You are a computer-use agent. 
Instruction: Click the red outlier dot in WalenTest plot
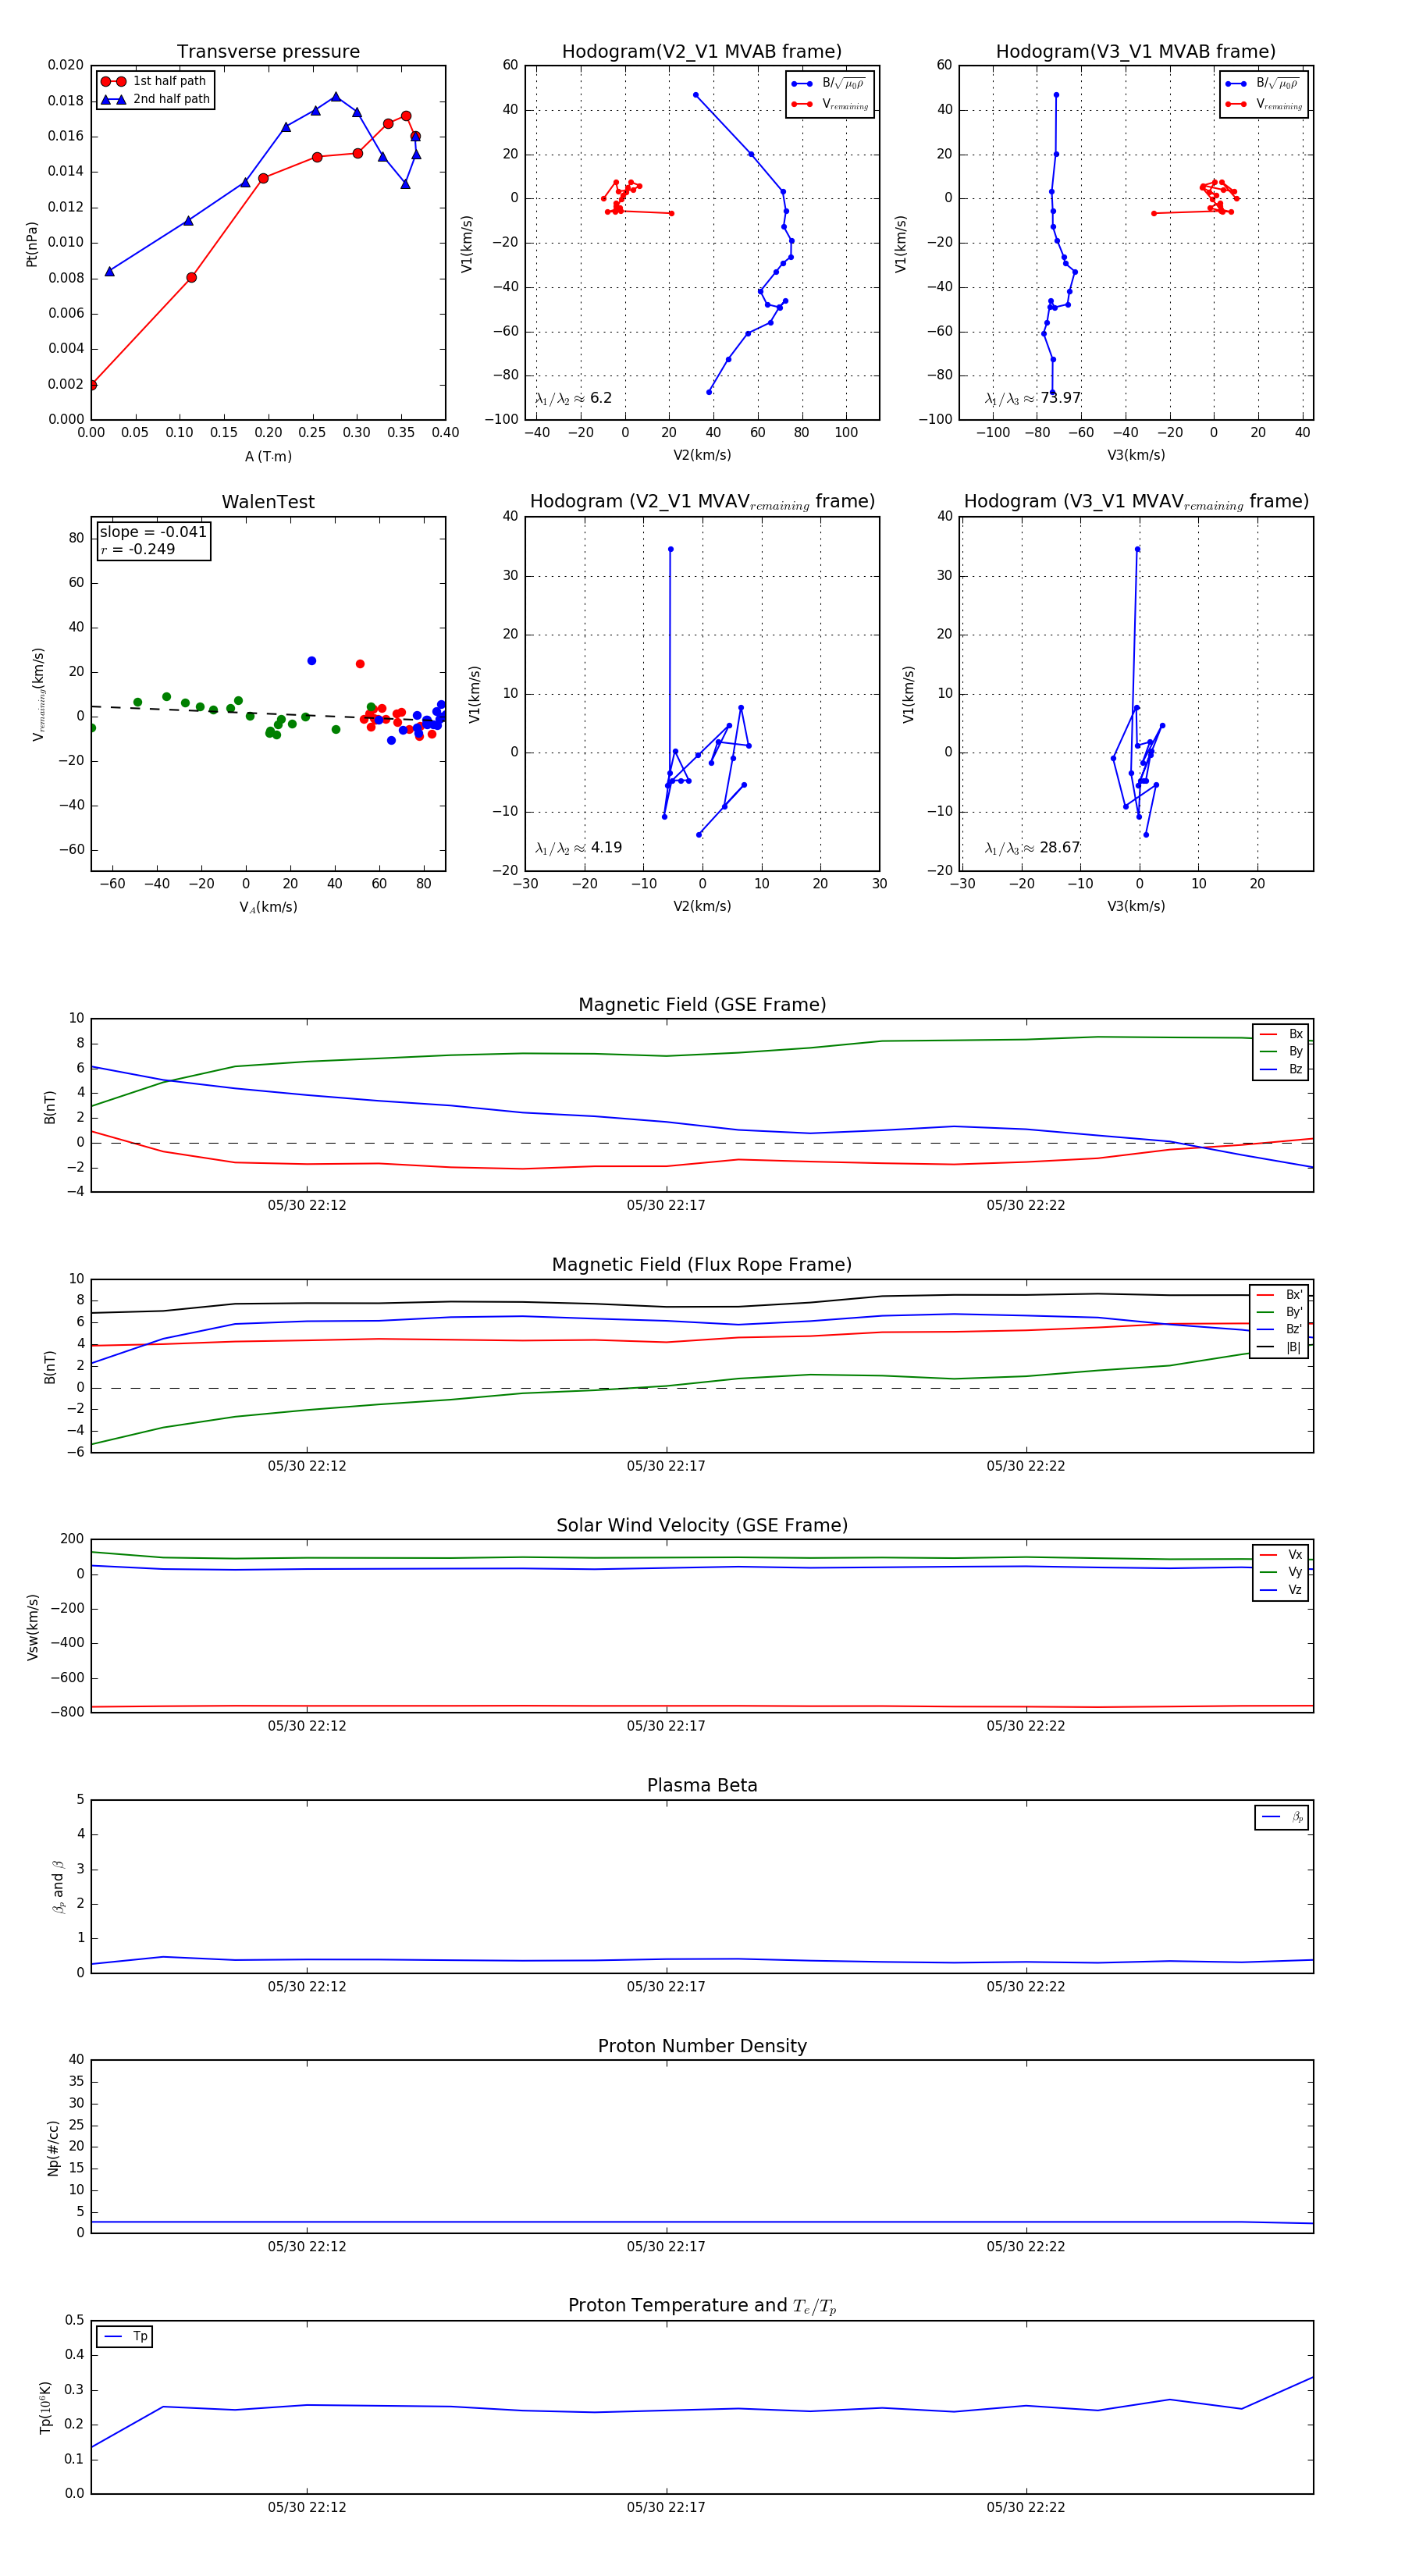point(360,664)
